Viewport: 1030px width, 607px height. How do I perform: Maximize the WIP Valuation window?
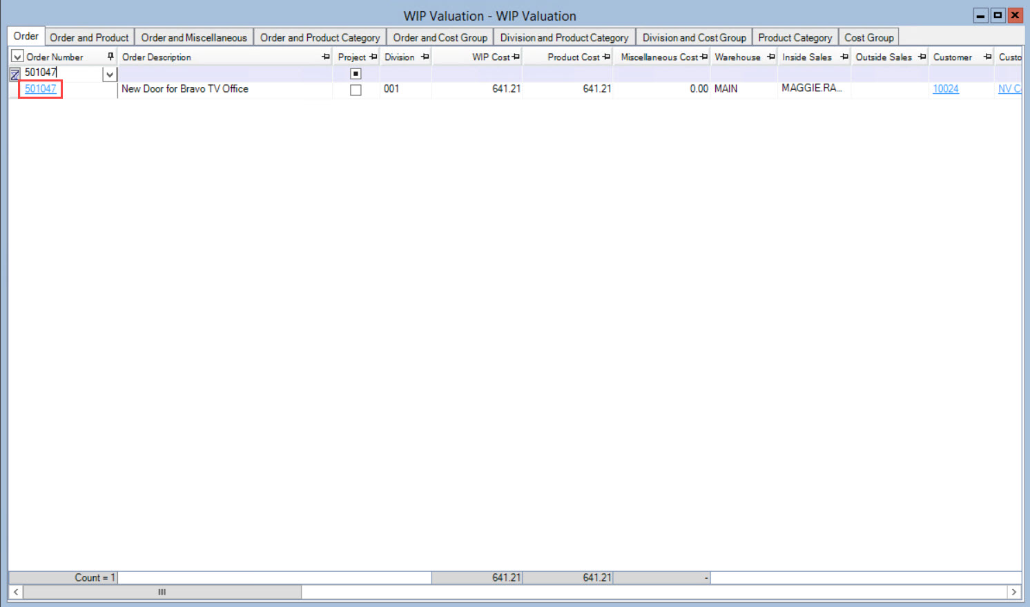pyautogui.click(x=998, y=15)
